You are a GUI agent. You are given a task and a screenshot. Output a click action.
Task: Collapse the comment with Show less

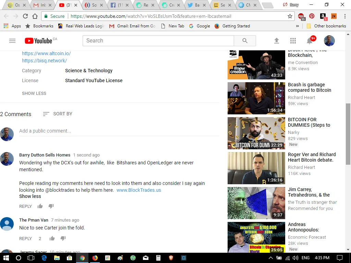pos(30,196)
